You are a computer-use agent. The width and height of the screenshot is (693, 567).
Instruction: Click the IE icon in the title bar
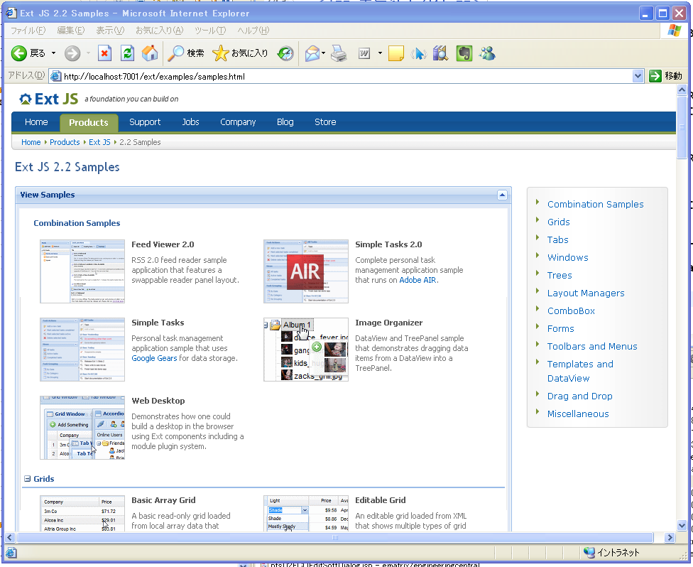11,13
